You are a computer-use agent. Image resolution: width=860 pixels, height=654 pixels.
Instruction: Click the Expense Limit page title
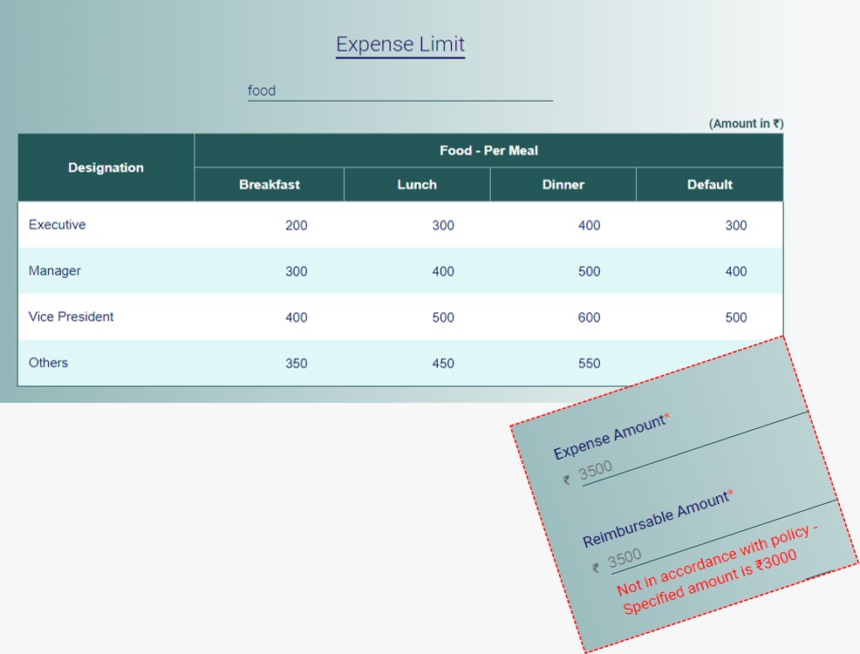(400, 44)
